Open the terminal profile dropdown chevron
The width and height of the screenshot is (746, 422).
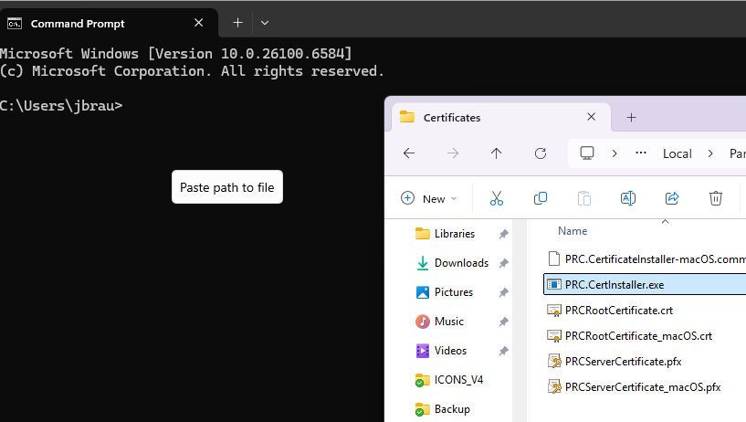tap(265, 22)
